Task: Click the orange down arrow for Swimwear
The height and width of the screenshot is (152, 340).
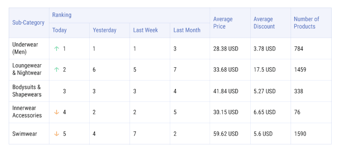Action: [x=56, y=134]
